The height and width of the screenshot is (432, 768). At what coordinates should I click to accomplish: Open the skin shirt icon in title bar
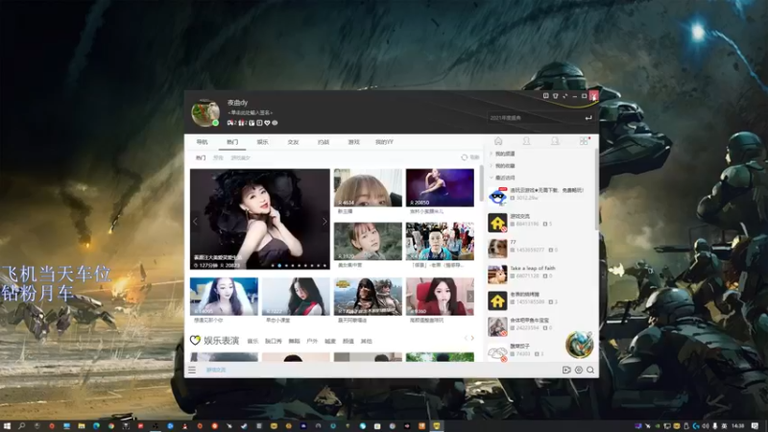556,96
